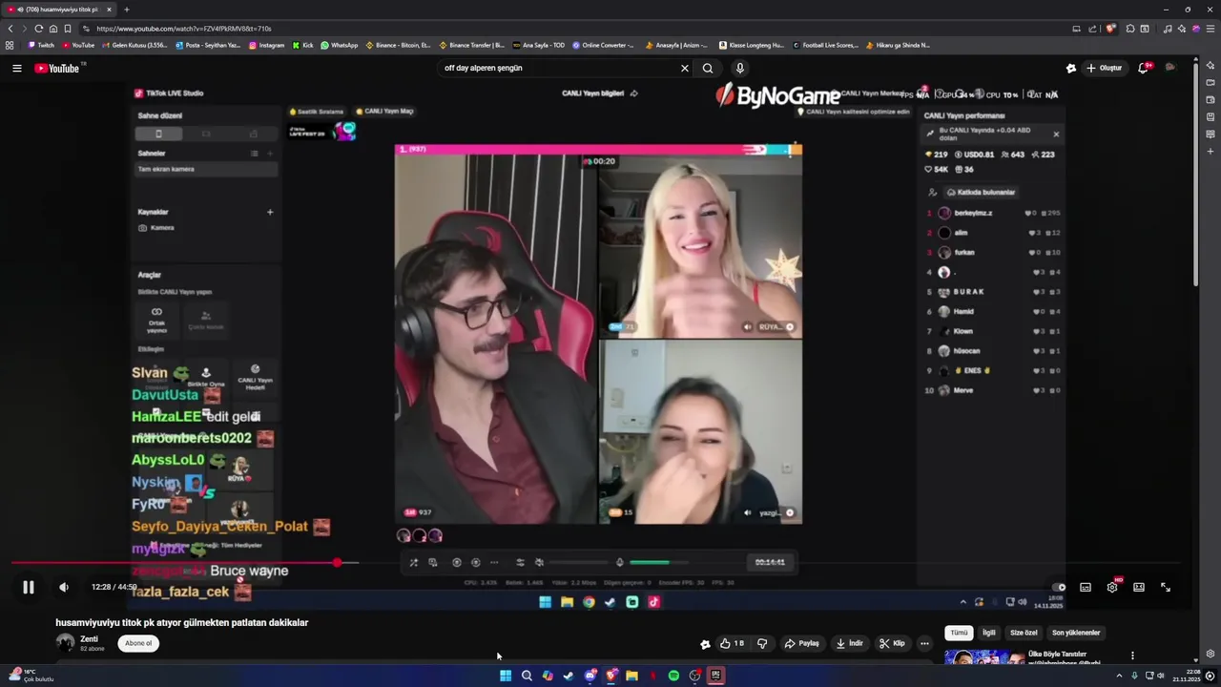Switch to theater mode
This screenshot has width=1221, height=687.
point(1139,588)
